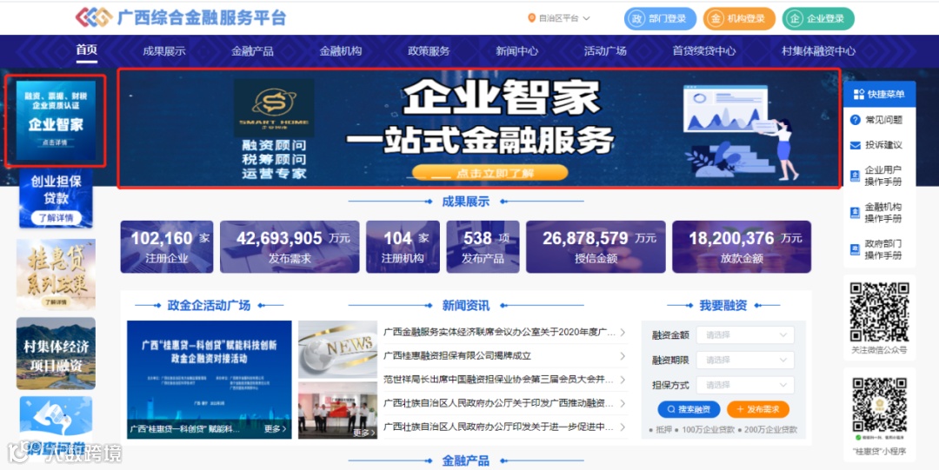Image resolution: width=939 pixels, height=470 pixels.
Task: Click the 点击立即了解 banner button
Action: click(489, 173)
